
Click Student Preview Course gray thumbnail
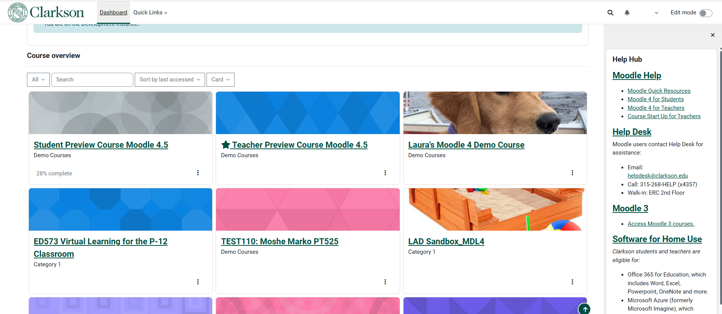click(x=120, y=113)
